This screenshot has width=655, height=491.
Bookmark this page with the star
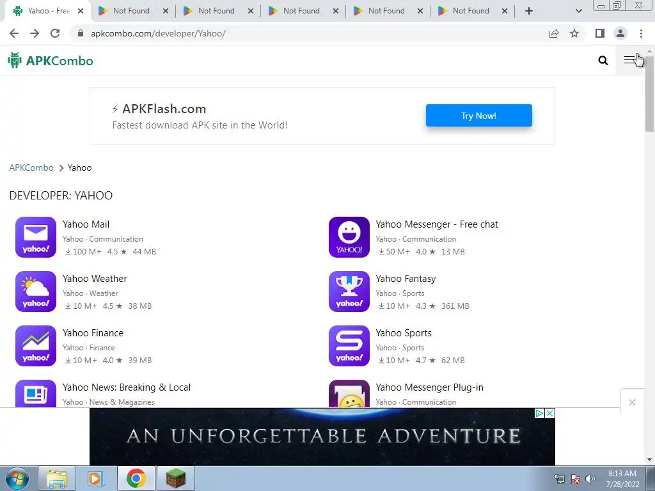tap(574, 33)
